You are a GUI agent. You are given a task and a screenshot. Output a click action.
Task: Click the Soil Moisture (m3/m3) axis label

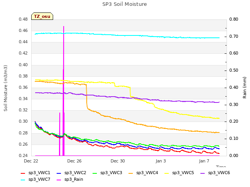tap(5, 88)
